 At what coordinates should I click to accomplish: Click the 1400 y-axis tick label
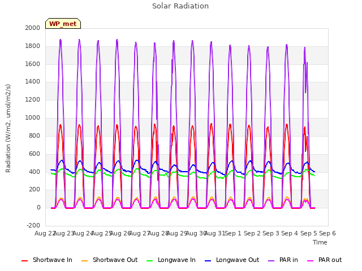(x=33, y=81)
